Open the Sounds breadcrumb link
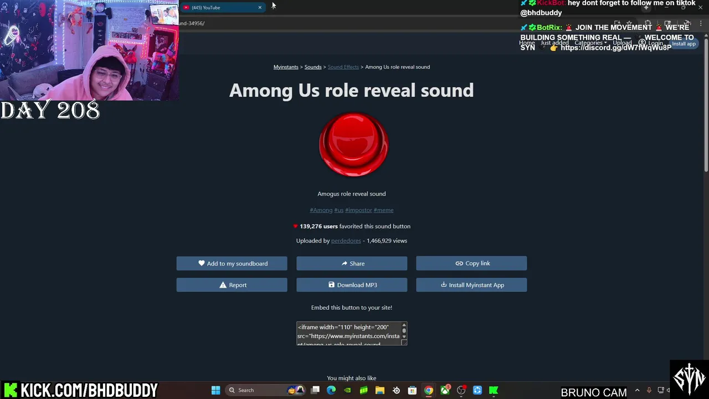The image size is (709, 399). [x=313, y=67]
